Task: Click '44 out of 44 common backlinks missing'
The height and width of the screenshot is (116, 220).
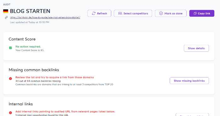Action: tap(38, 81)
